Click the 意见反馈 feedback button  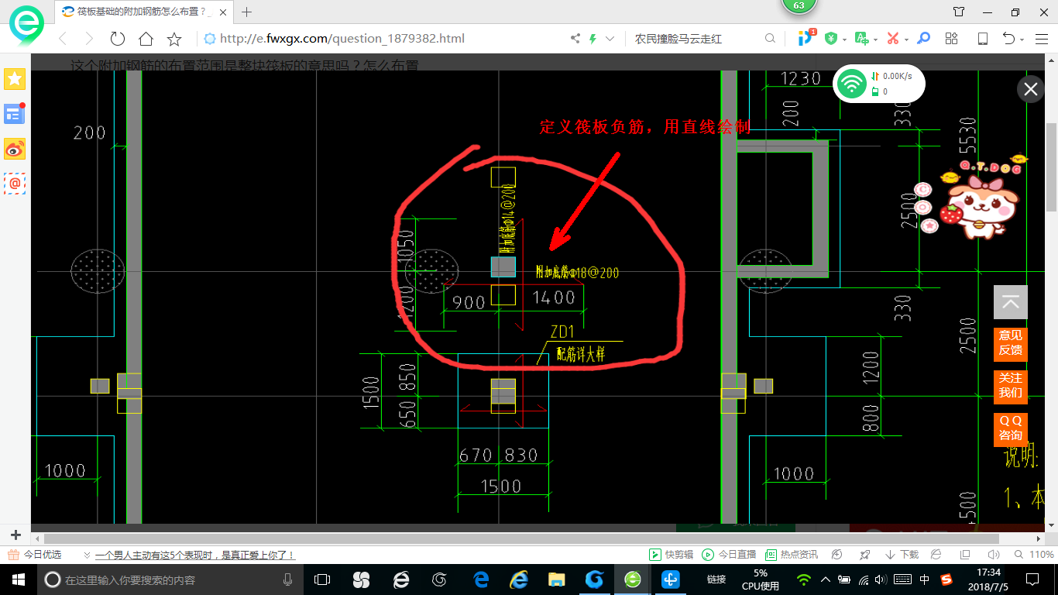pyautogui.click(x=1011, y=343)
